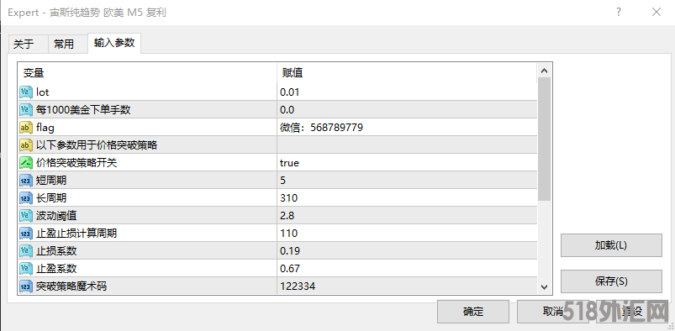The width and height of the screenshot is (675, 331).
Task: Click the double icon beside 止盈系数
Action: point(26,269)
